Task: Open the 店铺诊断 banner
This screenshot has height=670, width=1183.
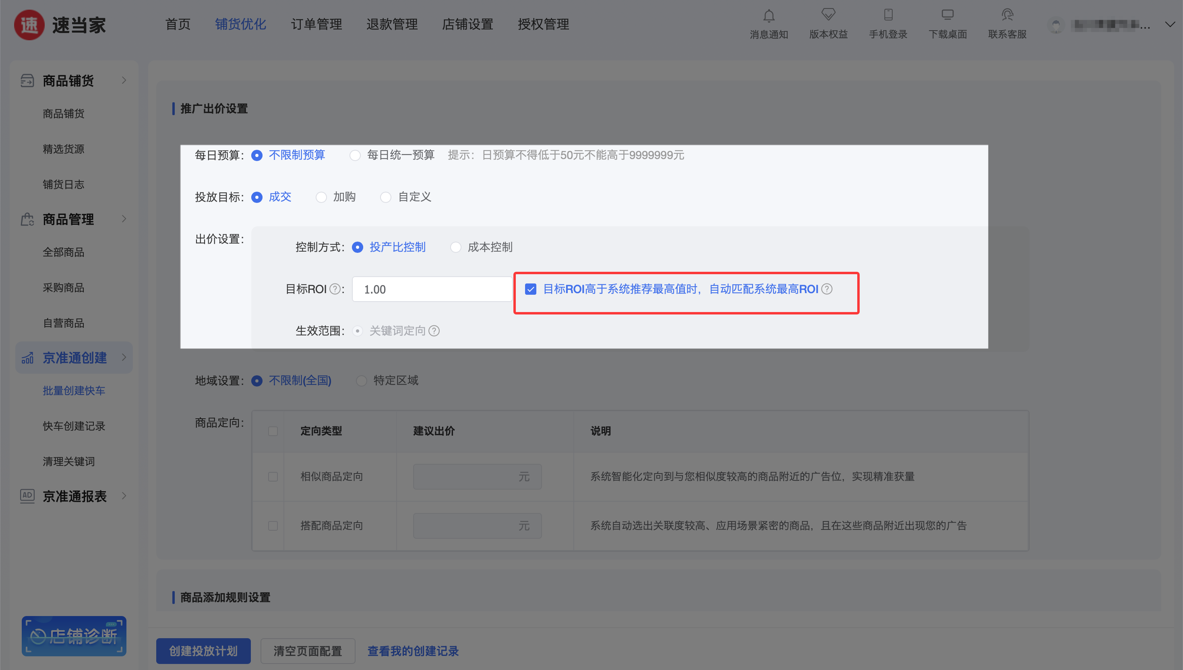Action: [74, 636]
